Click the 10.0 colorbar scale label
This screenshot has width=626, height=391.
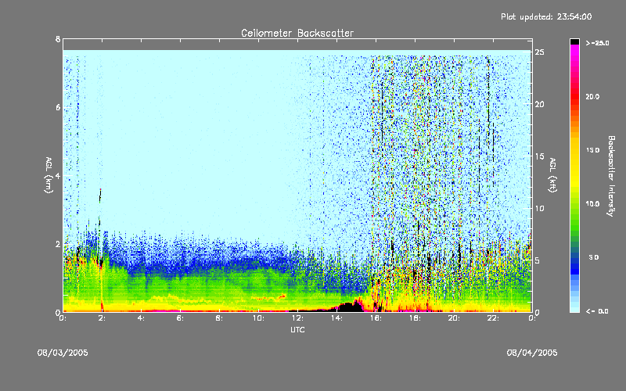point(592,204)
